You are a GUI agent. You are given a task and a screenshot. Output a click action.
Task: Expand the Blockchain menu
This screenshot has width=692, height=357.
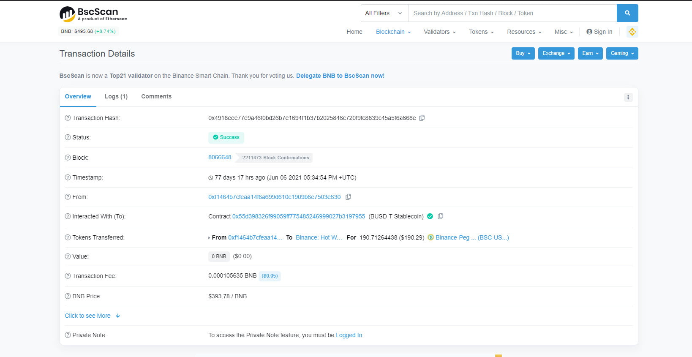click(x=393, y=32)
